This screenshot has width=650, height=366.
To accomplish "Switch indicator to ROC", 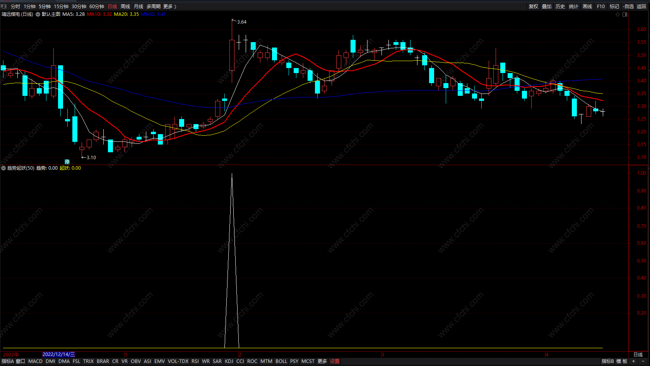I will 252,361.
